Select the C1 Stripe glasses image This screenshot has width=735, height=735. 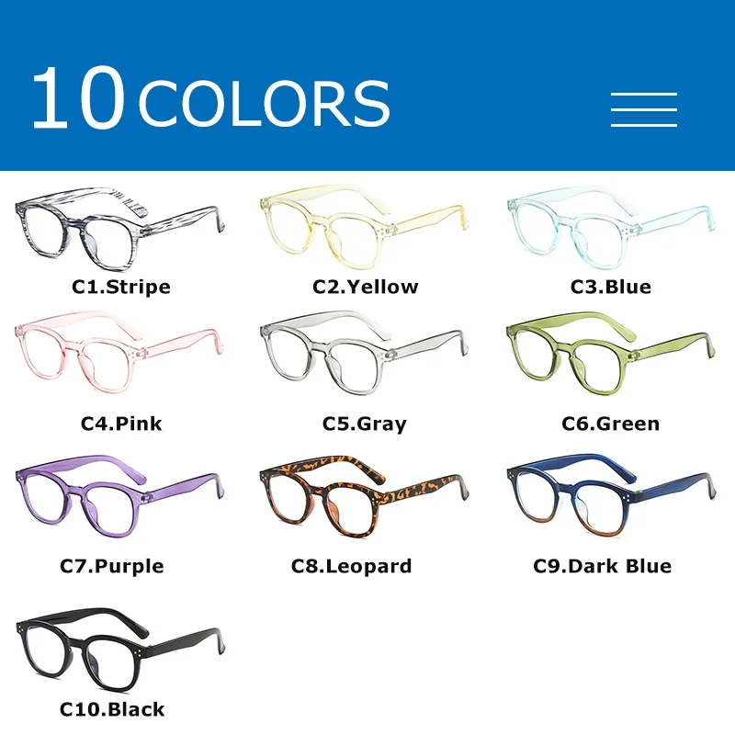120,229
